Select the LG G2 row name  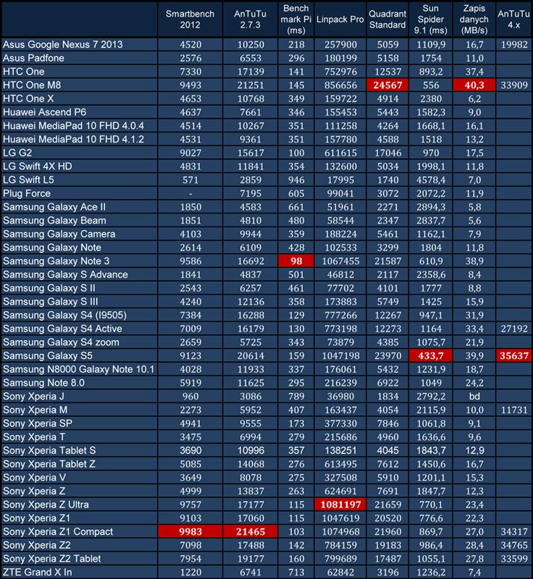pyautogui.click(x=17, y=153)
